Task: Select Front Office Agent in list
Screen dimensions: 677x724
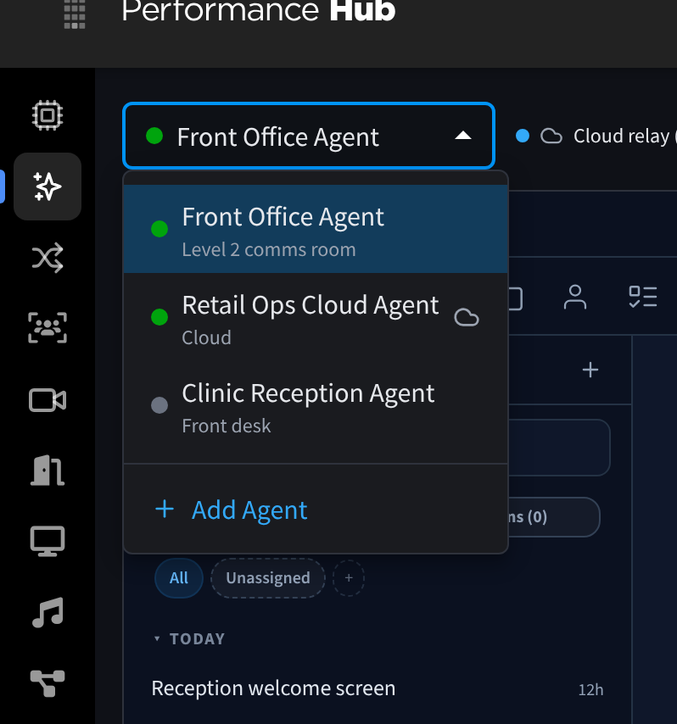Action: [316, 229]
